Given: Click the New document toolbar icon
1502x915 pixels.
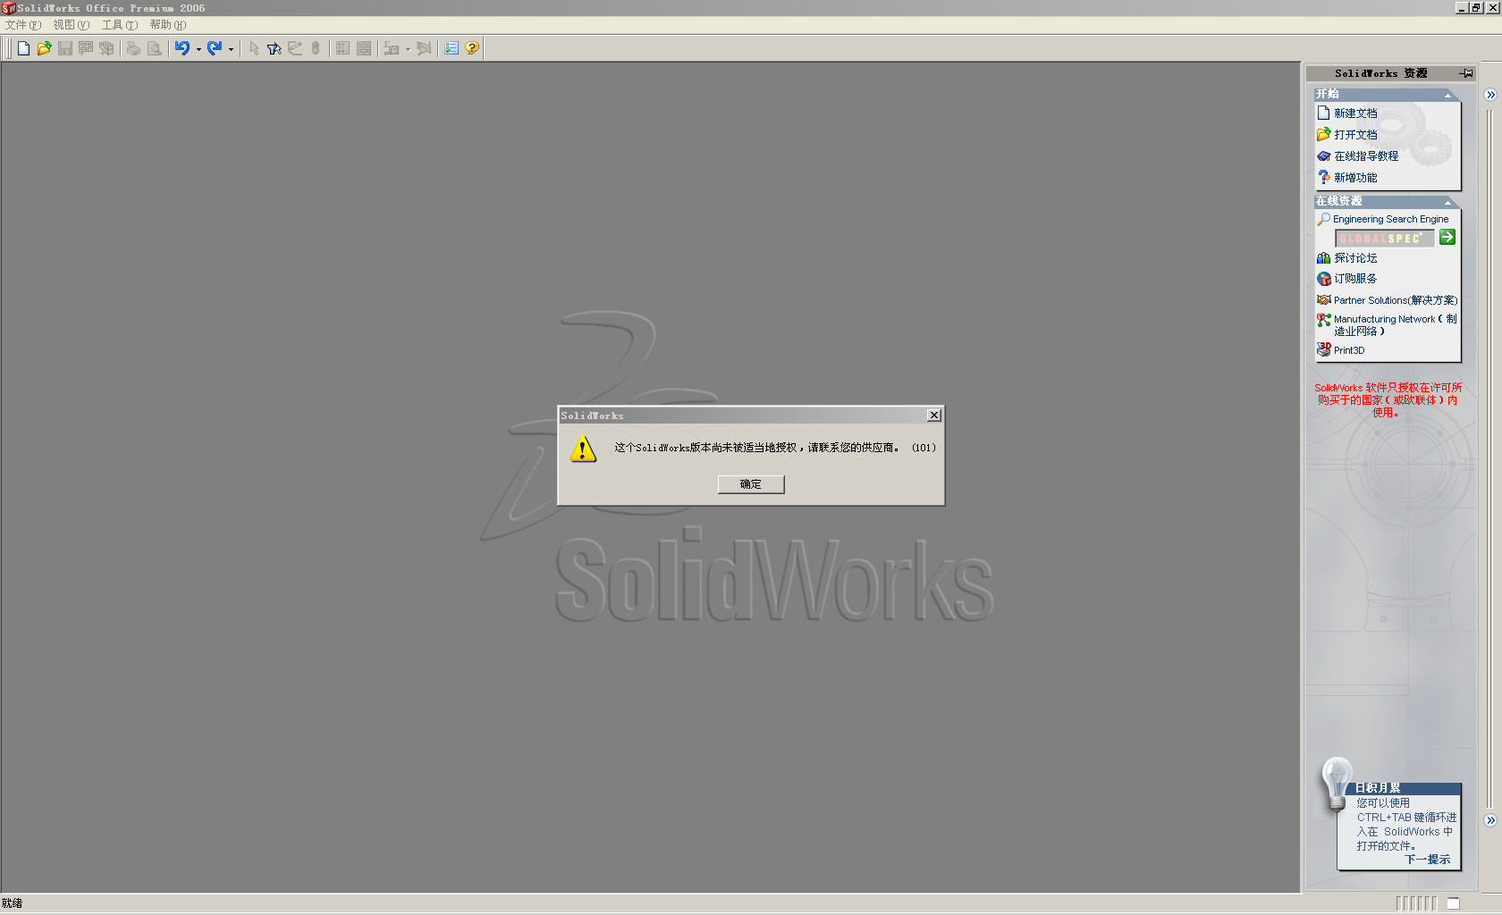Looking at the screenshot, I should 23,48.
